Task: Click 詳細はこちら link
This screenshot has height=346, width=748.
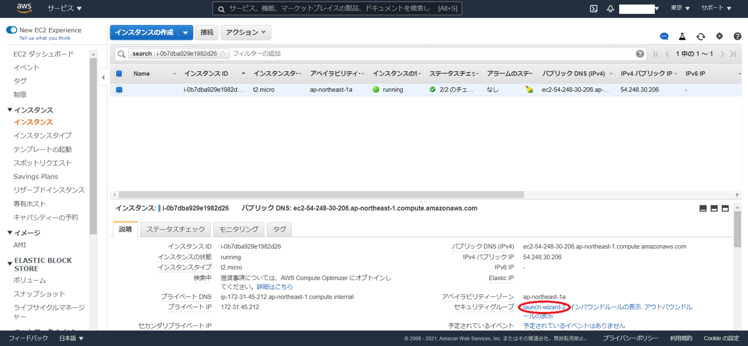Action: tap(275, 287)
